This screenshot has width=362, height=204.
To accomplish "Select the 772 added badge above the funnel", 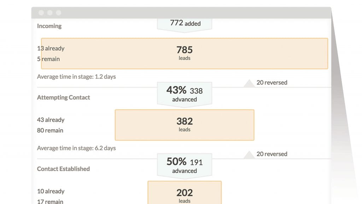I will pyautogui.click(x=185, y=23).
